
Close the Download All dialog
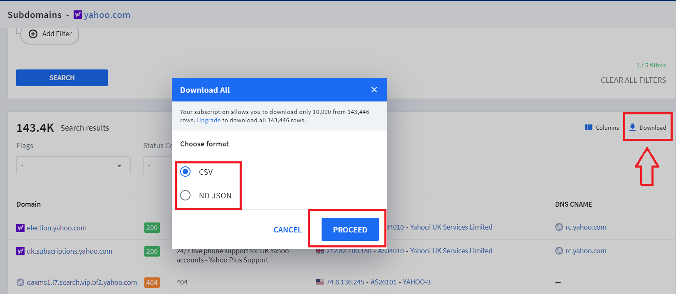coord(374,90)
